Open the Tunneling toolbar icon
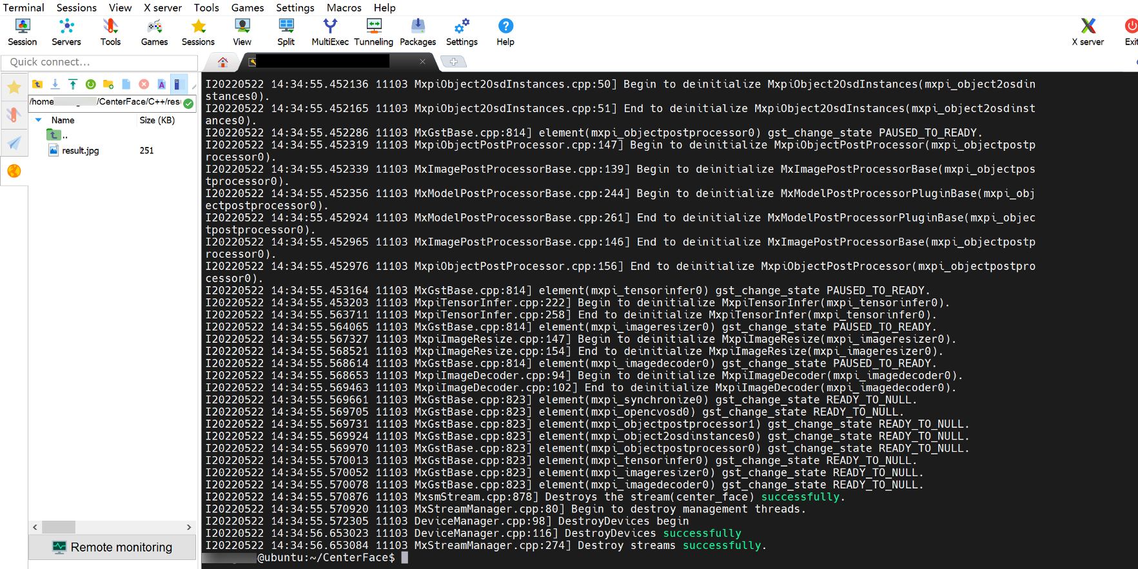The width and height of the screenshot is (1138, 569). pos(374,32)
